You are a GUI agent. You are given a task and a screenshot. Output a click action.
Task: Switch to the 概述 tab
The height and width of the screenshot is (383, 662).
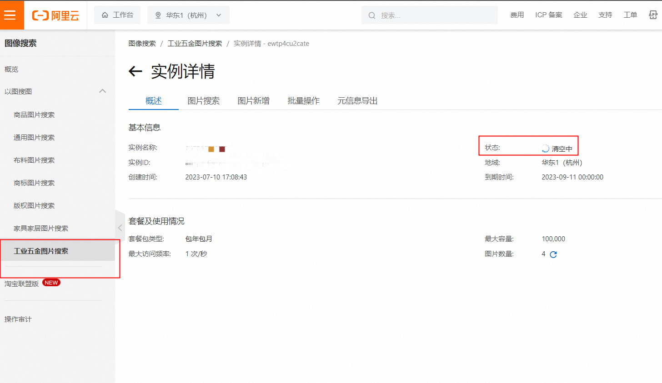pos(154,100)
